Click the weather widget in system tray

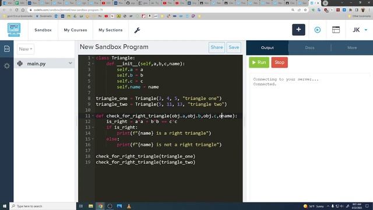click(314, 206)
